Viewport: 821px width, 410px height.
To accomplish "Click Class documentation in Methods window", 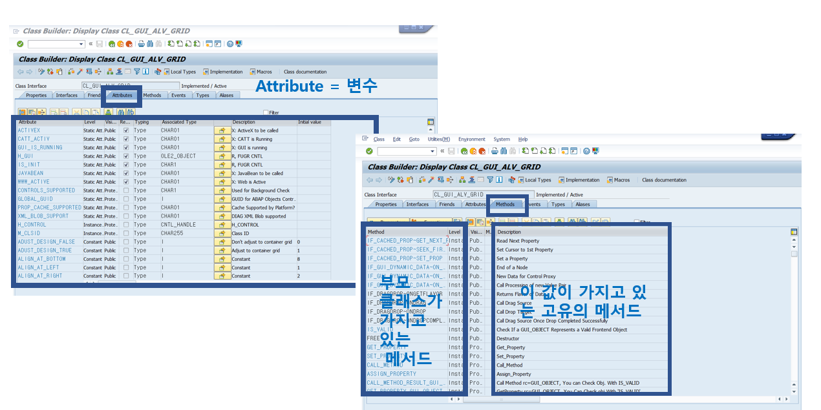I will tap(664, 180).
